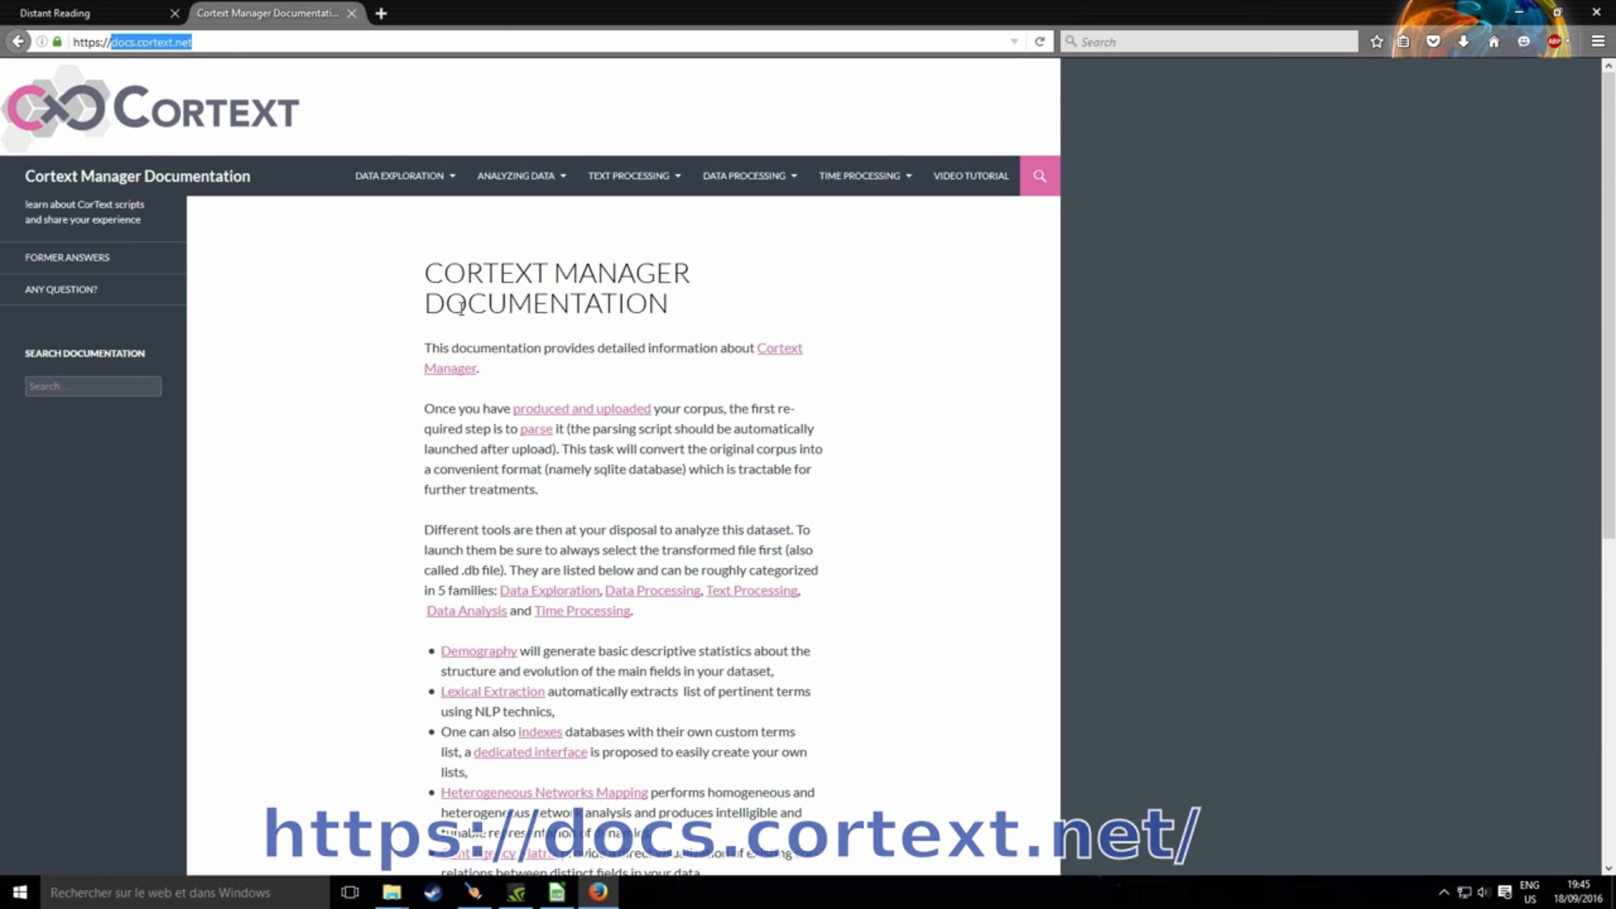Open the Demography link

(479, 651)
